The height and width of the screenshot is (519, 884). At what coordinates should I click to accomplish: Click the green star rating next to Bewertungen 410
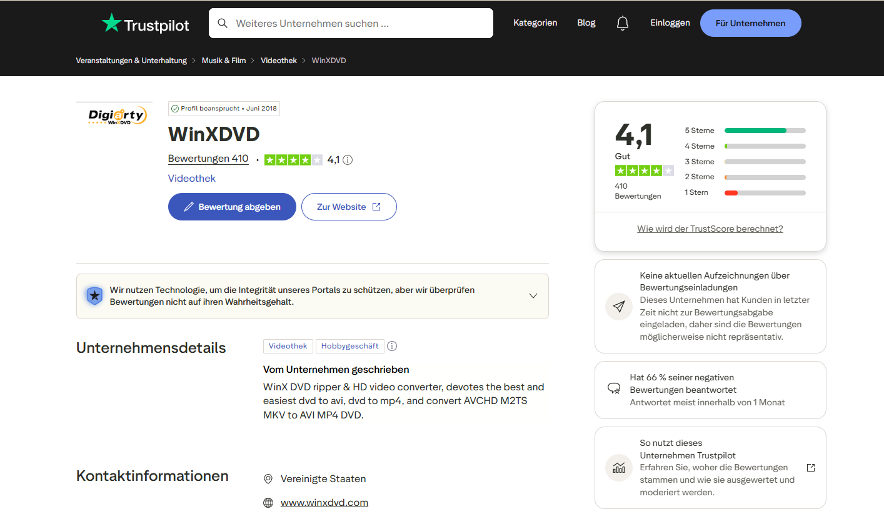point(294,160)
